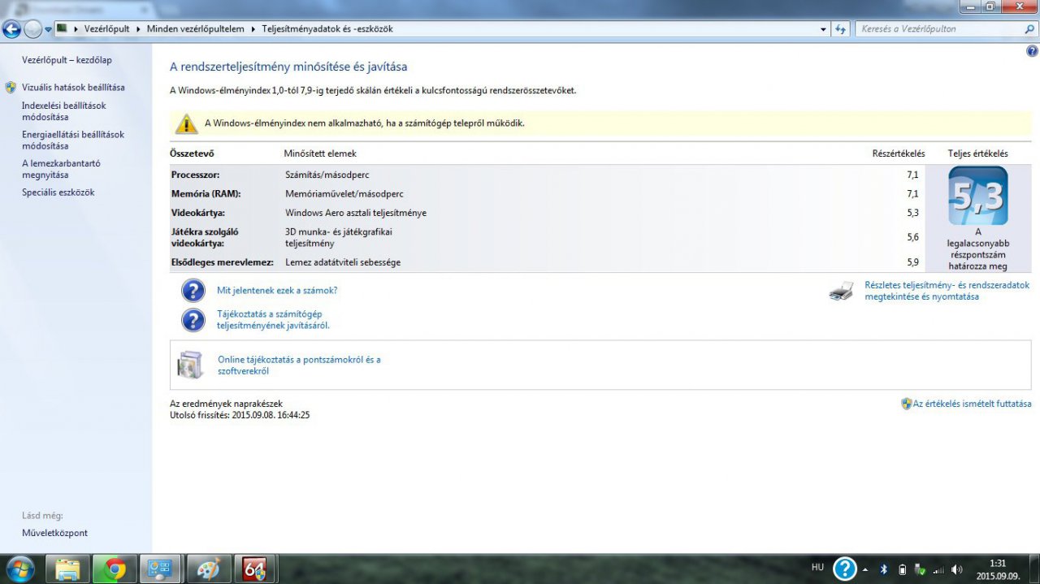Click the control panel icon in address bar
The width and height of the screenshot is (1040, 584).
point(62,28)
